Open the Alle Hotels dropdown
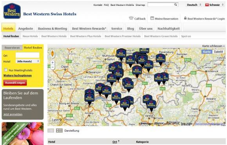This screenshot has width=227, height=145. [x=28, y=61]
